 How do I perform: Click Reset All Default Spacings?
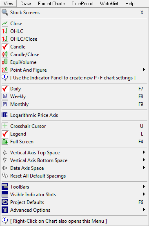tap(38, 176)
